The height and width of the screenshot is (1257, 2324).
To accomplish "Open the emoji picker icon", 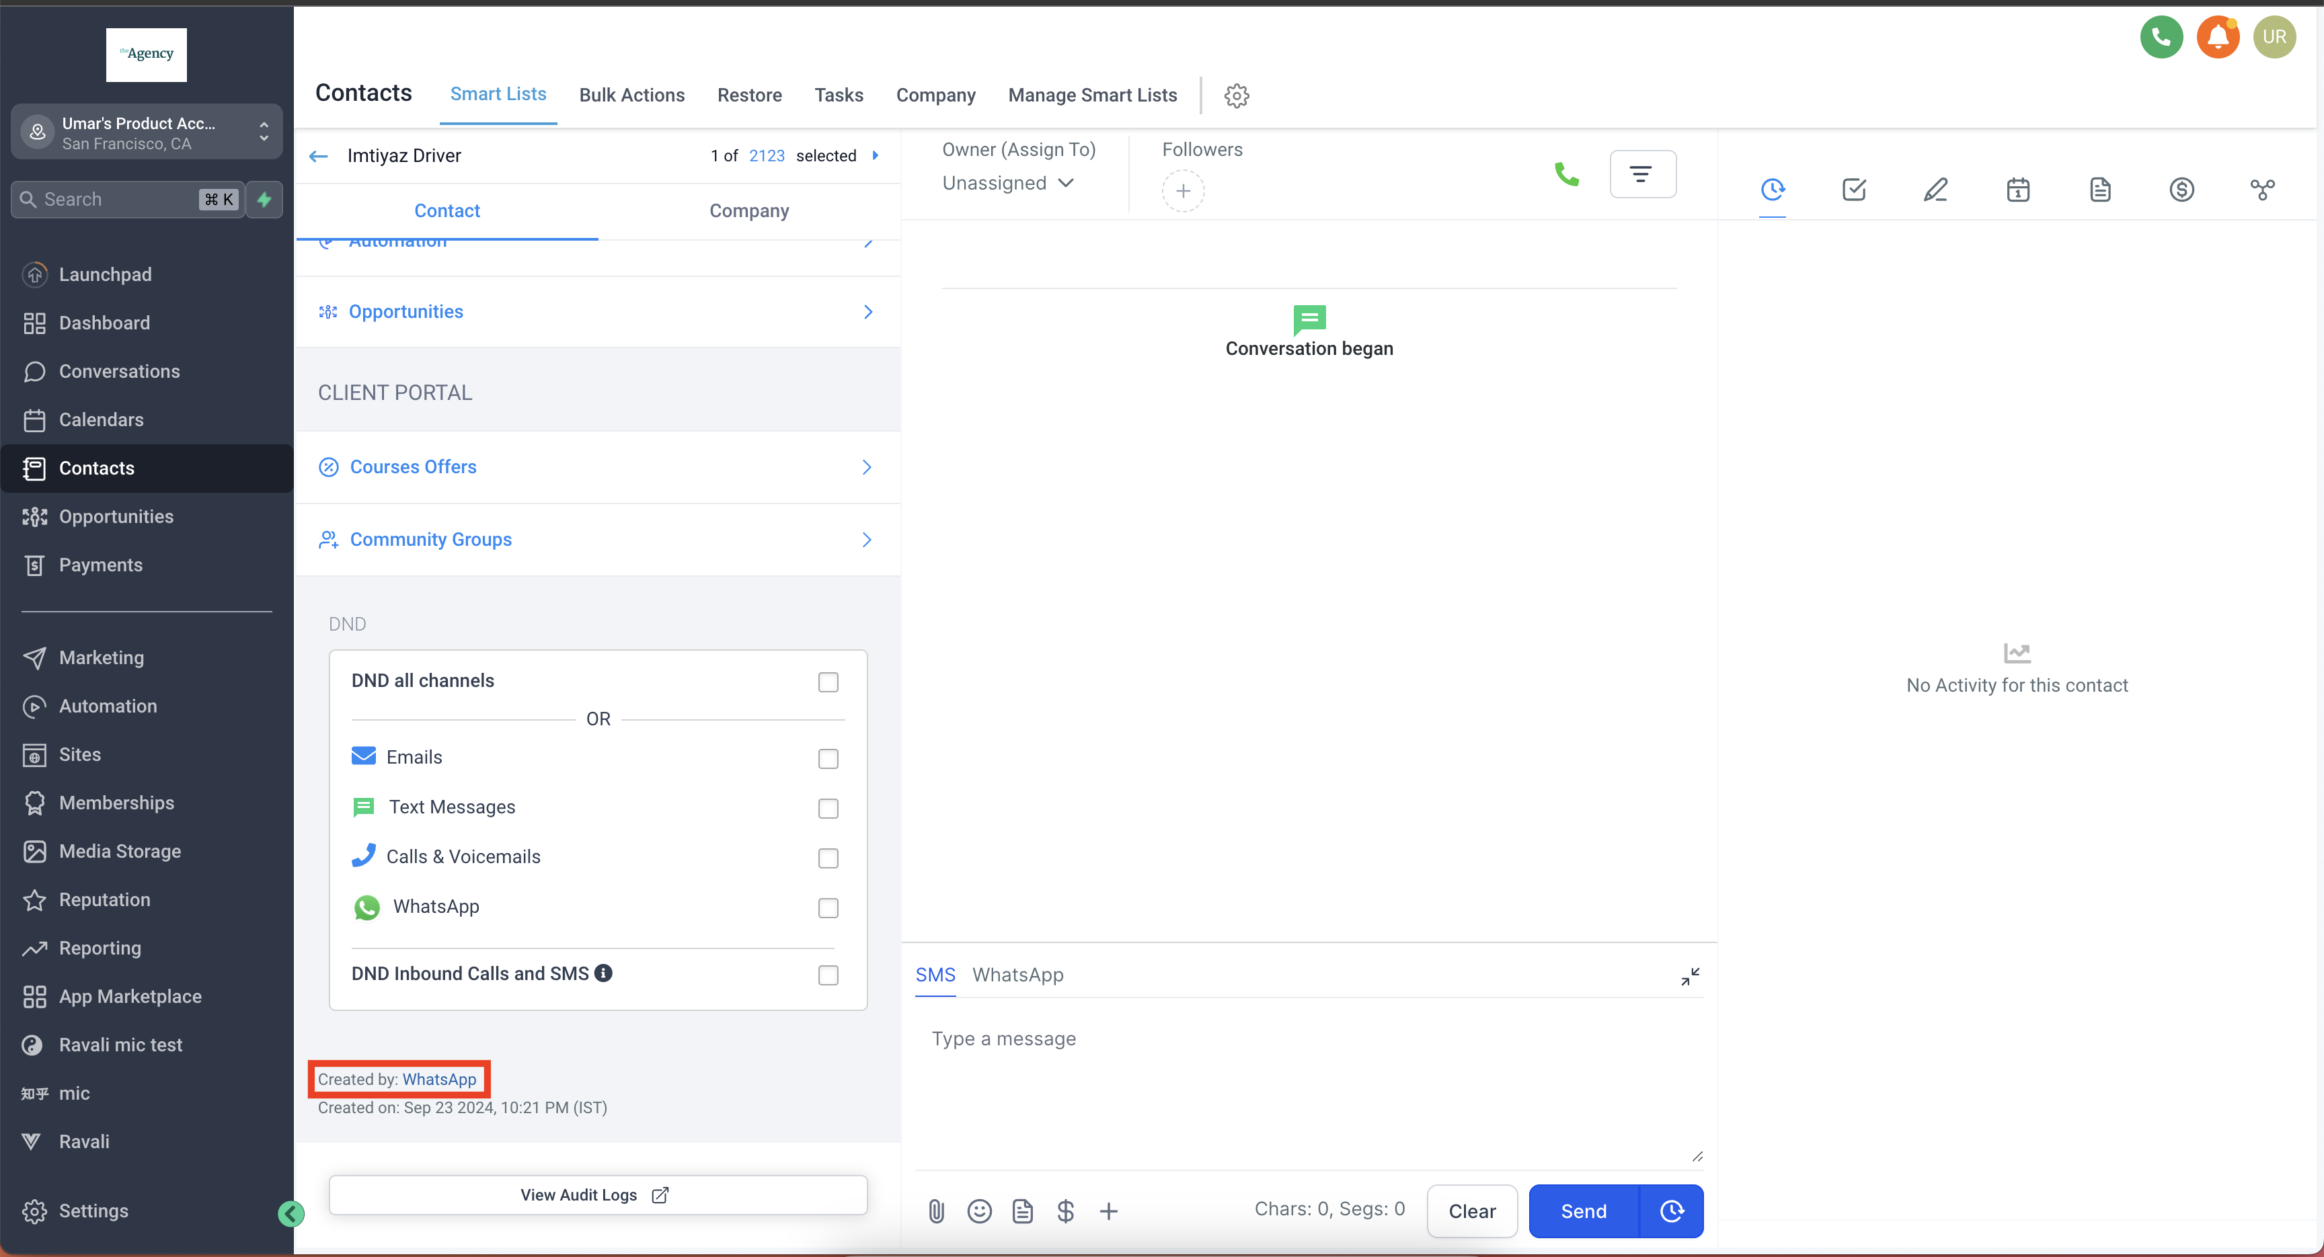I will click(979, 1211).
